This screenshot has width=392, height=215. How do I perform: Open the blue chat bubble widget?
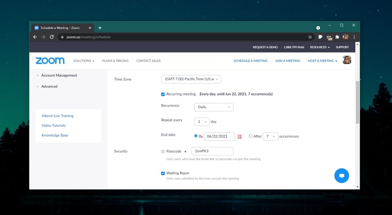pyautogui.click(x=342, y=176)
